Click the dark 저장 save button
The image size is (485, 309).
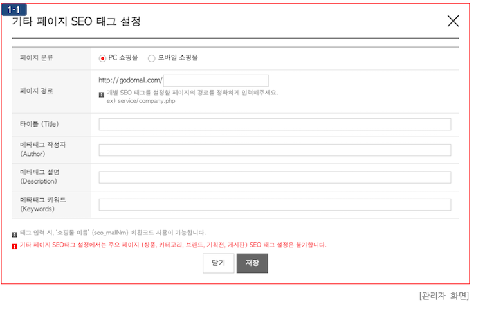[252, 263]
